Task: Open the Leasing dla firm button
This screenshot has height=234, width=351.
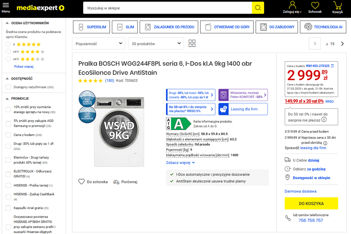Action: click(x=243, y=109)
